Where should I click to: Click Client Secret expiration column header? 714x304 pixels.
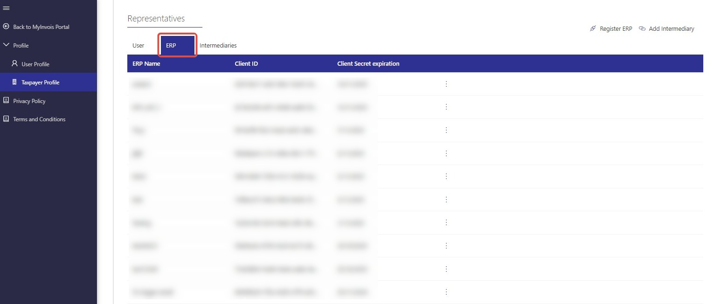point(368,63)
